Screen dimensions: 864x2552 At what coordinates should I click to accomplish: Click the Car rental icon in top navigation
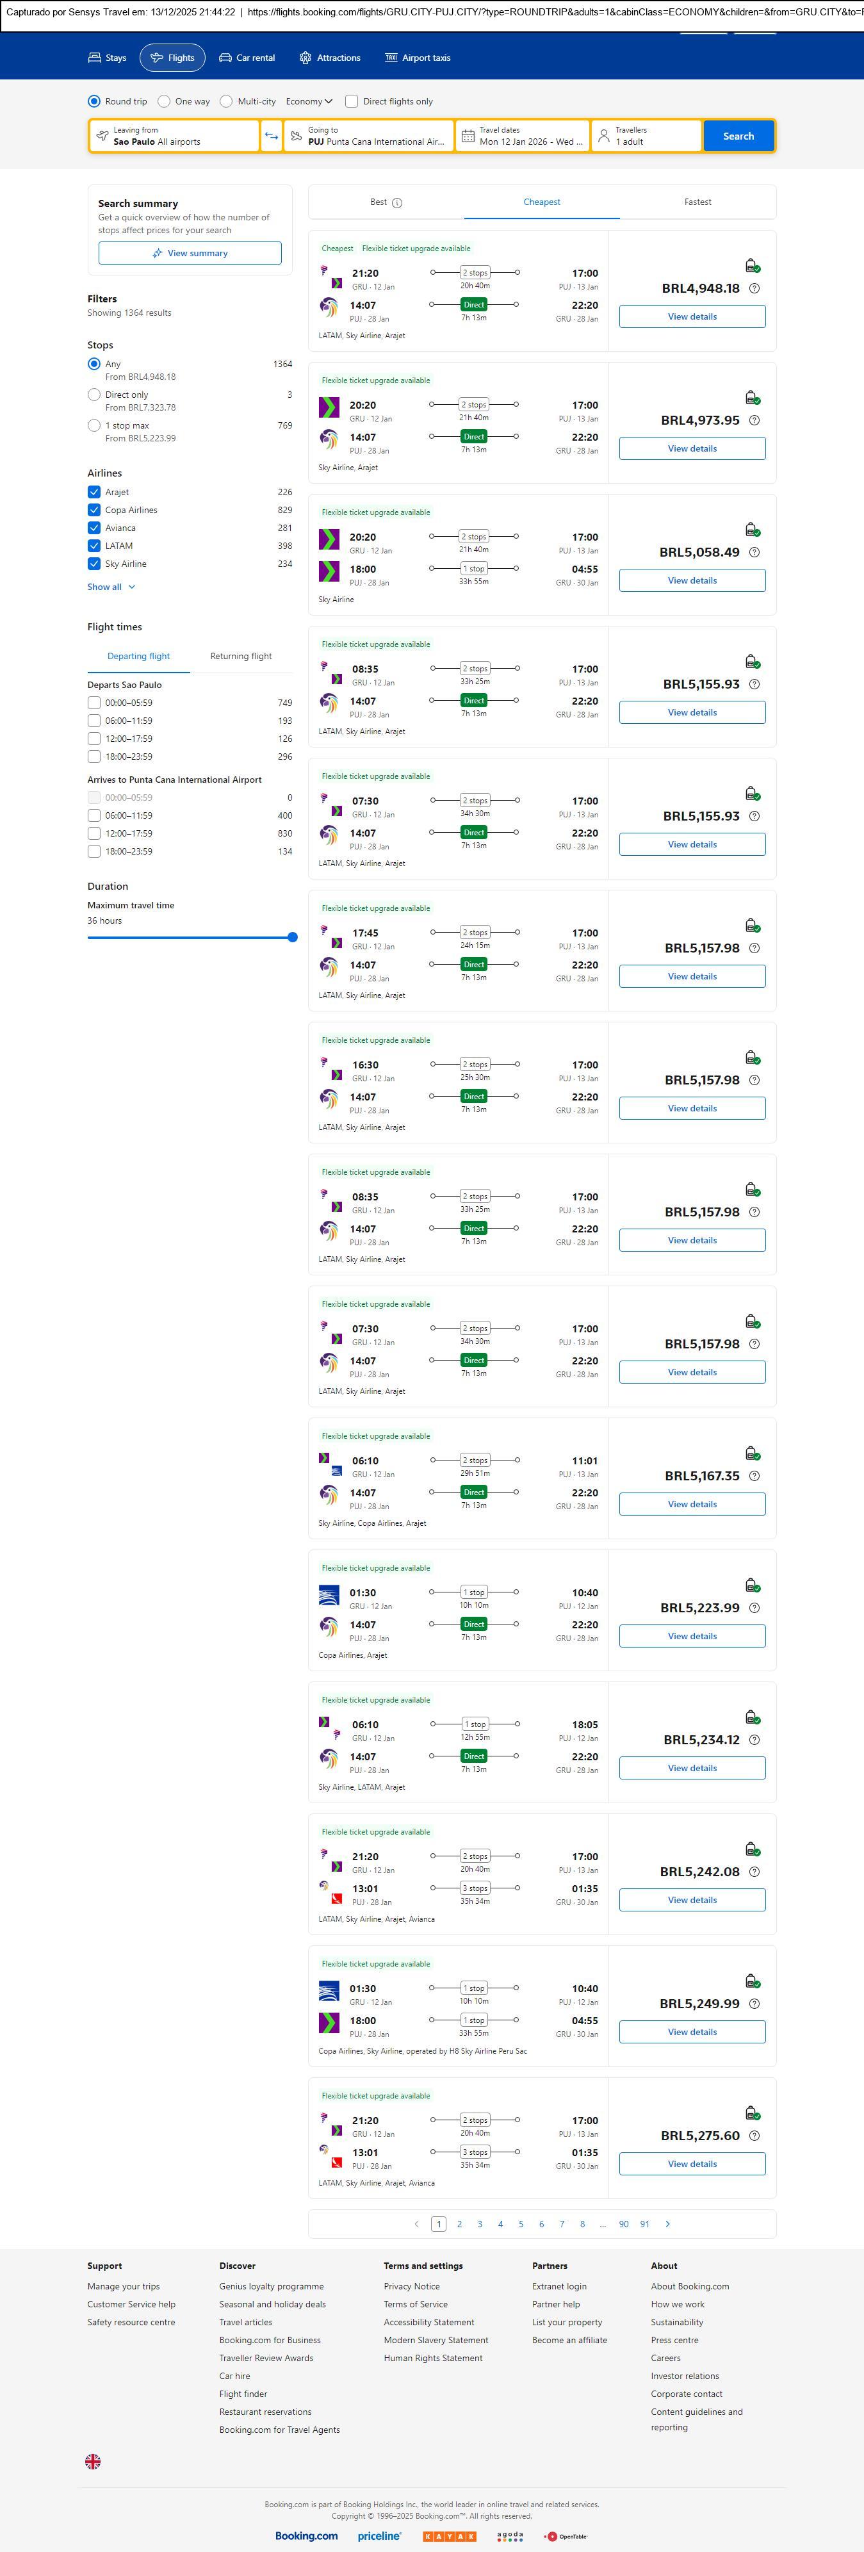coord(226,58)
